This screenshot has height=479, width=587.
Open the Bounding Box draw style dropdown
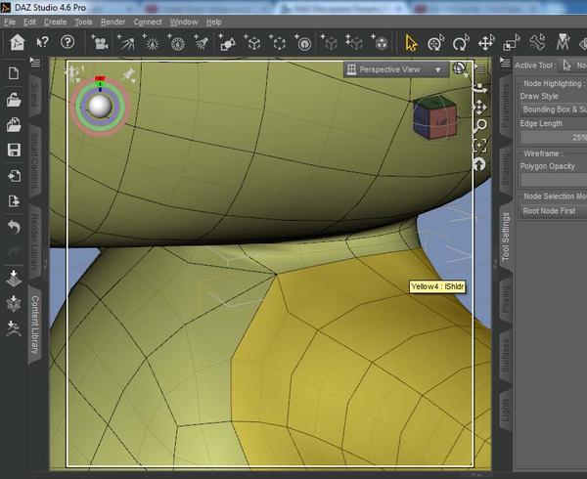pos(554,109)
